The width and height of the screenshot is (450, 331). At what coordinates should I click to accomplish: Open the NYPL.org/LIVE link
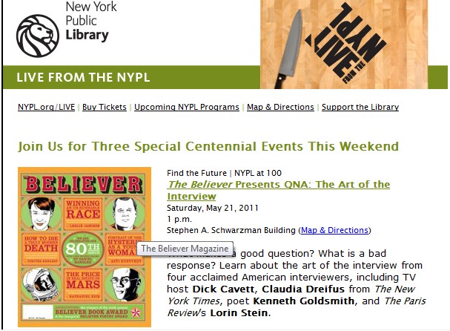pyautogui.click(x=47, y=107)
